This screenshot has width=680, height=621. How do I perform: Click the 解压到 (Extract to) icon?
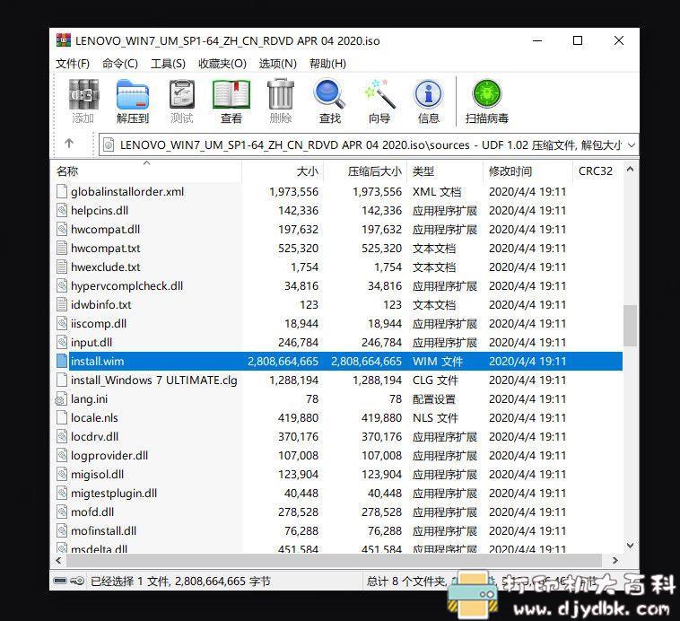(x=133, y=94)
